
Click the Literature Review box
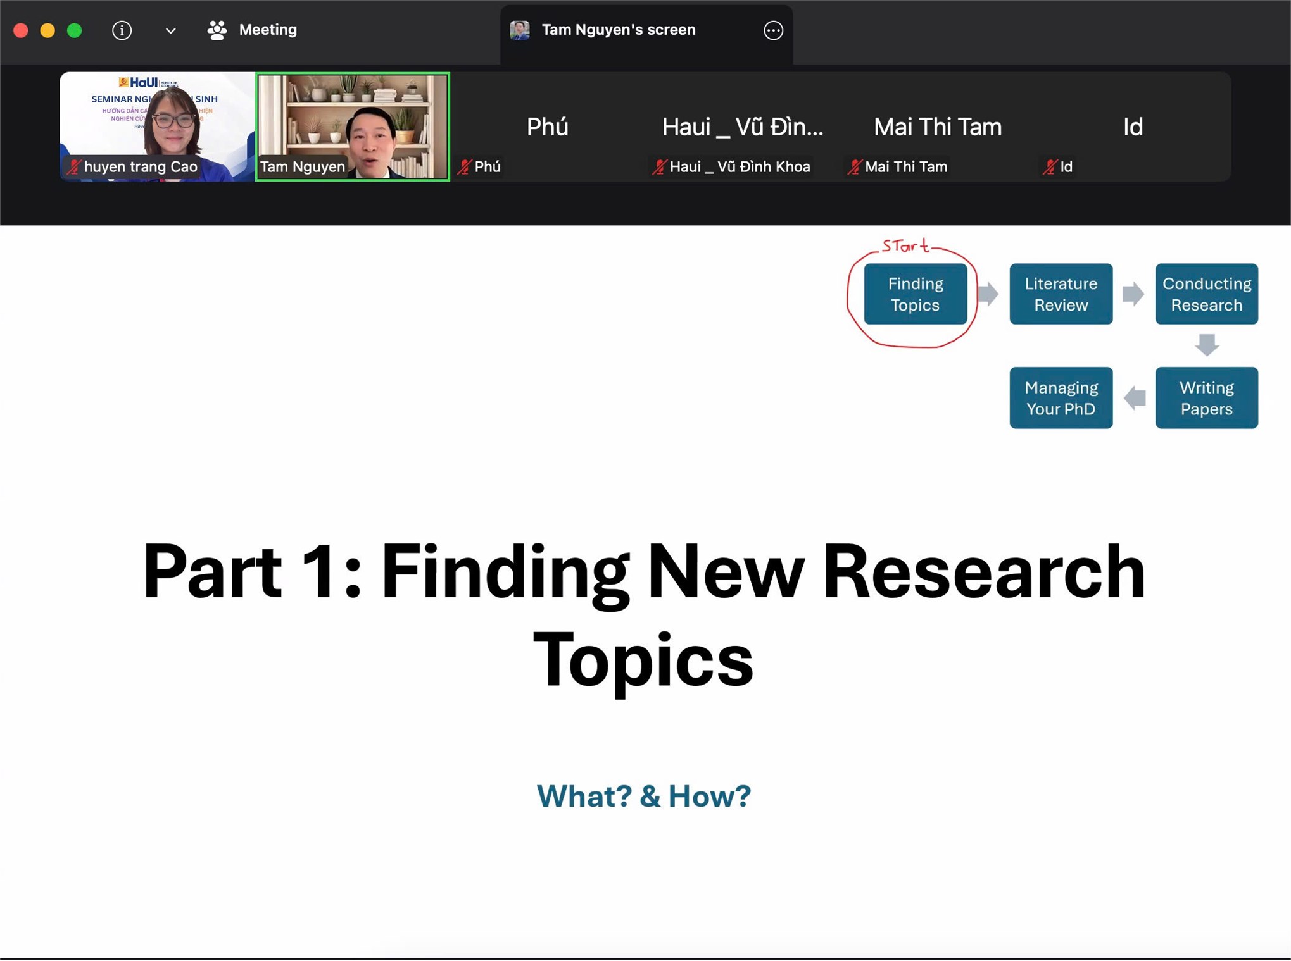[1061, 294]
